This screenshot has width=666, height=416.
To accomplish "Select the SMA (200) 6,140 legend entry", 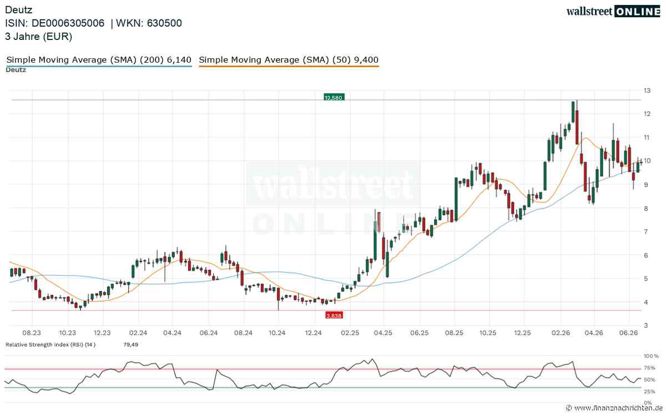I will [x=99, y=59].
